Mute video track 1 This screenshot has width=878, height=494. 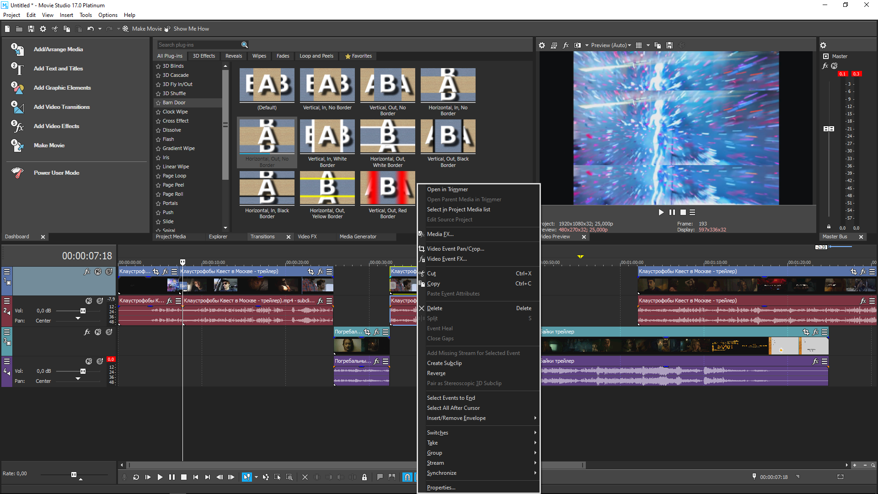tap(98, 272)
